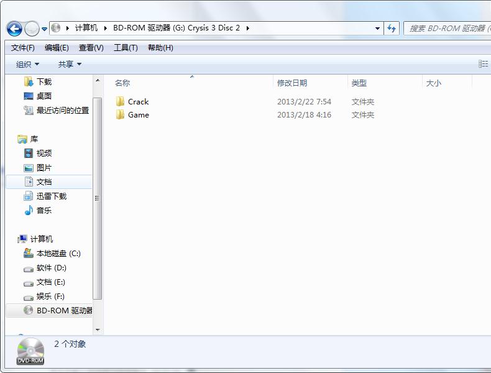Viewport: 491px width, 373px height.
Task: Open the 文件(F) menu
Action: click(x=23, y=48)
